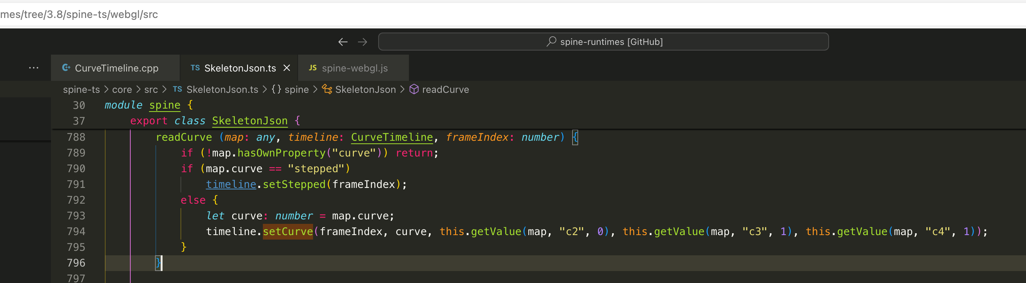Screen dimensions: 1026x283
Task: Click the TS icon on SkeletonJson.ts tab
Action: click(195, 68)
